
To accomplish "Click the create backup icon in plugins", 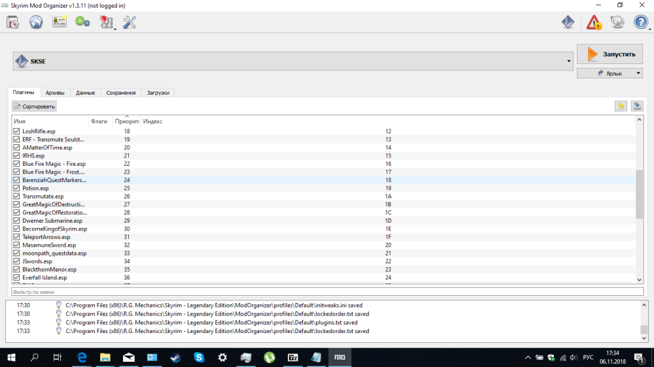I will click(637, 106).
